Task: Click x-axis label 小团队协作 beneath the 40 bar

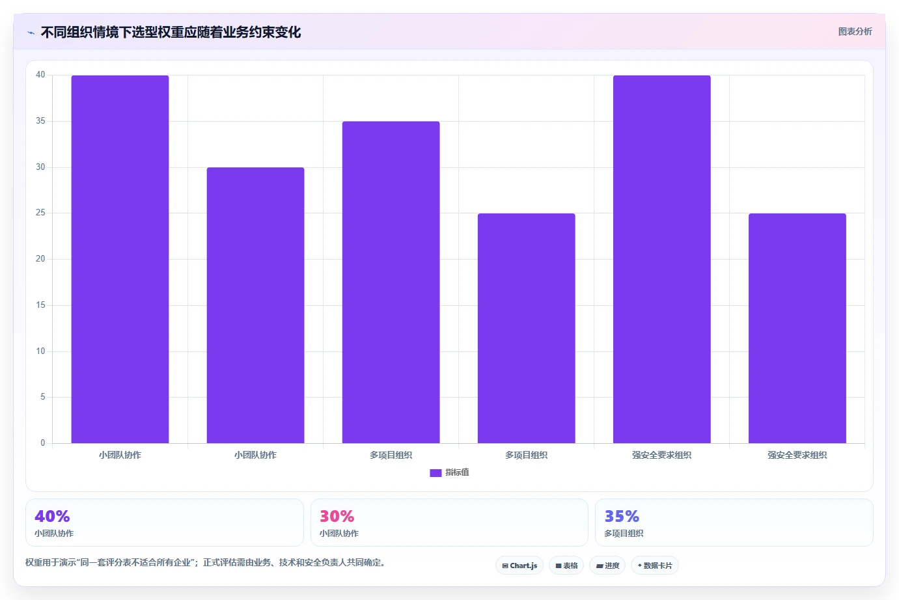Action: click(x=120, y=455)
